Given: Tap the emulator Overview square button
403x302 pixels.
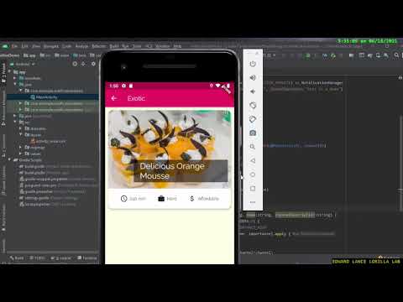Looking at the screenshot, I should [253, 188].
